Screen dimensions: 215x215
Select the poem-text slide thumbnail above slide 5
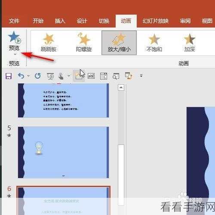(x=63, y=100)
